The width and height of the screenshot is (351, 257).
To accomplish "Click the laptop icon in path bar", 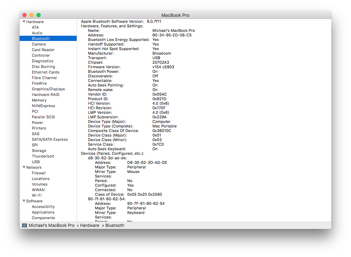I will 24,225.
